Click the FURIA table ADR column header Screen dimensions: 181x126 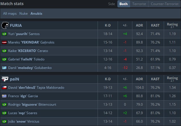[139, 25]
